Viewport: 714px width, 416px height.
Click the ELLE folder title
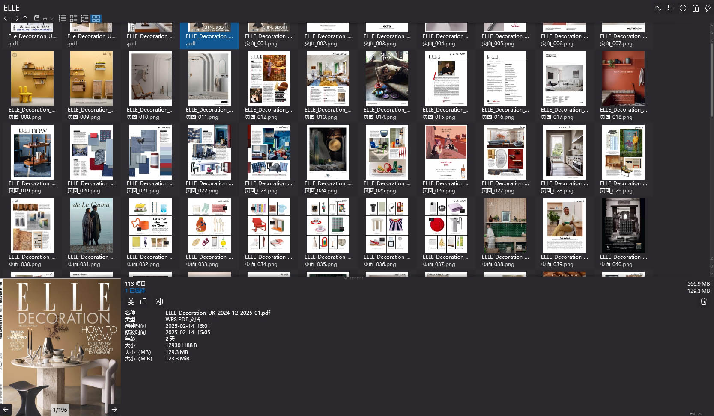click(x=12, y=8)
